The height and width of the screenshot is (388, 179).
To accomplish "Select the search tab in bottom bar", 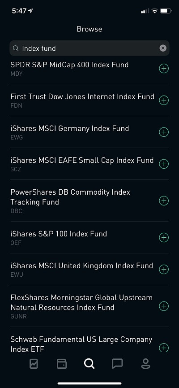I will coord(89,364).
